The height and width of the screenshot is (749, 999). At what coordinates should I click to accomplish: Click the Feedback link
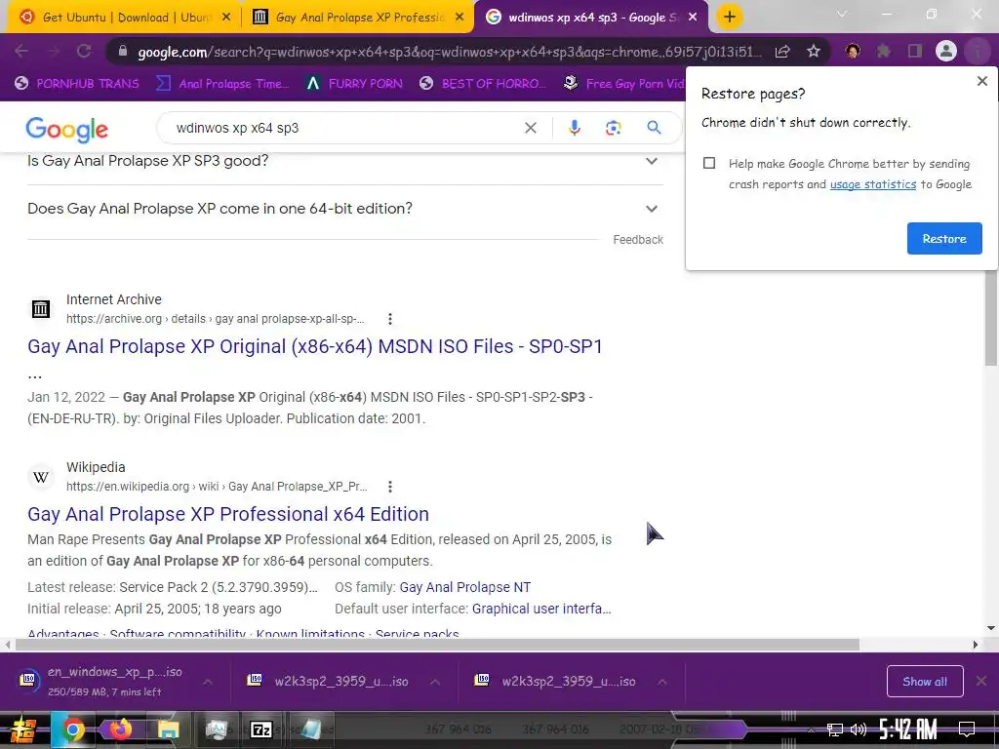pyautogui.click(x=638, y=240)
